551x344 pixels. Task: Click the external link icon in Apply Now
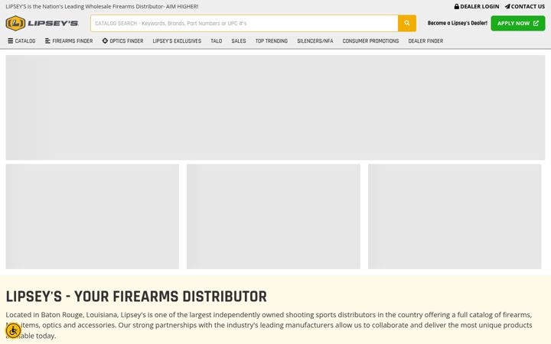(x=536, y=23)
